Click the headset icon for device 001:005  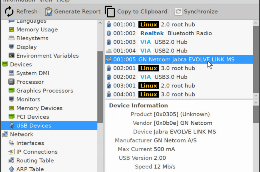[109, 59]
